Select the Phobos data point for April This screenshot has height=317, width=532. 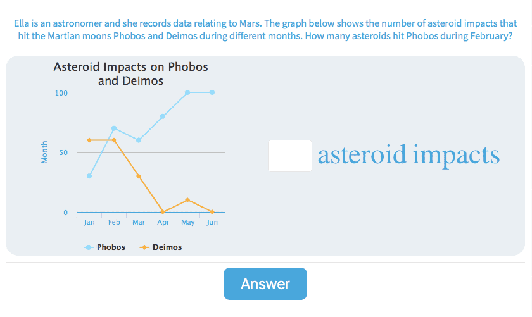163,116
